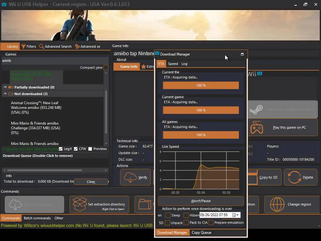
Task: Select the Game Info tab
Action: [127, 67]
